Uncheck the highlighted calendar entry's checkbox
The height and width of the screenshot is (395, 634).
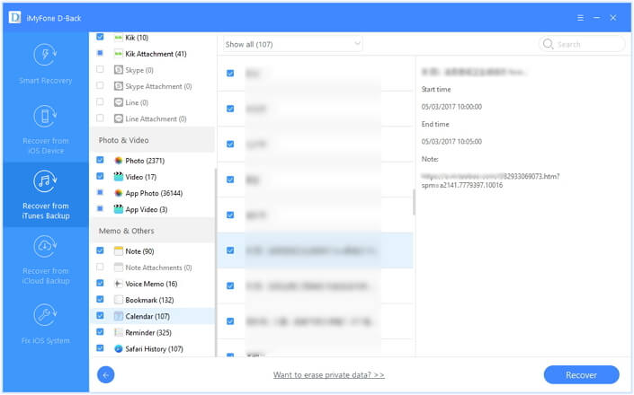pos(230,250)
